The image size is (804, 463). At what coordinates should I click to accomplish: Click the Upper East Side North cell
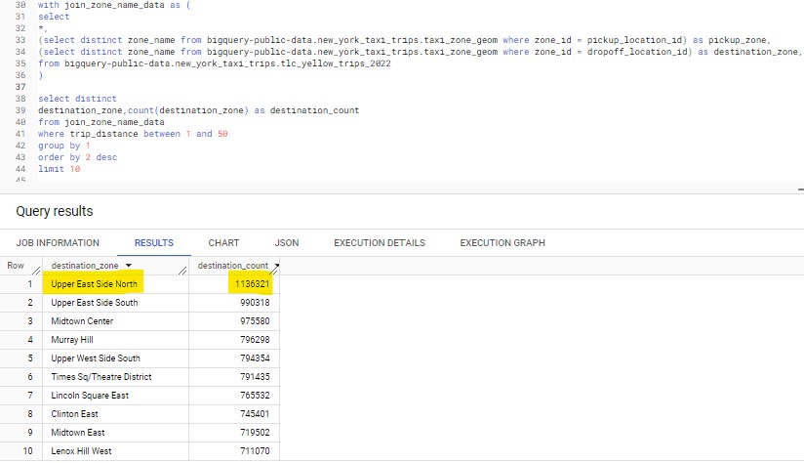(95, 284)
